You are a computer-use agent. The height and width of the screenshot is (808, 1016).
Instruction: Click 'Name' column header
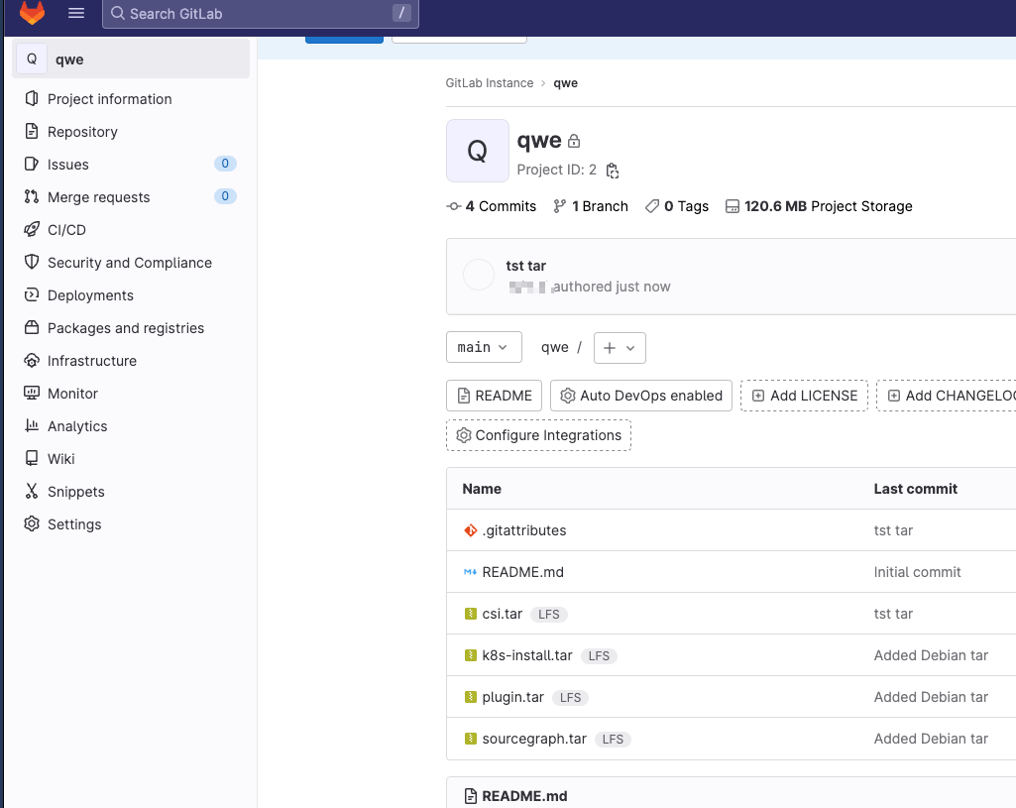pyautogui.click(x=482, y=489)
